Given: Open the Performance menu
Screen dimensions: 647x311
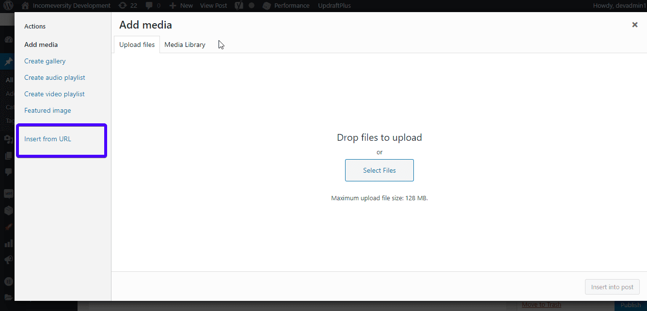Looking at the screenshot, I should 286,6.
